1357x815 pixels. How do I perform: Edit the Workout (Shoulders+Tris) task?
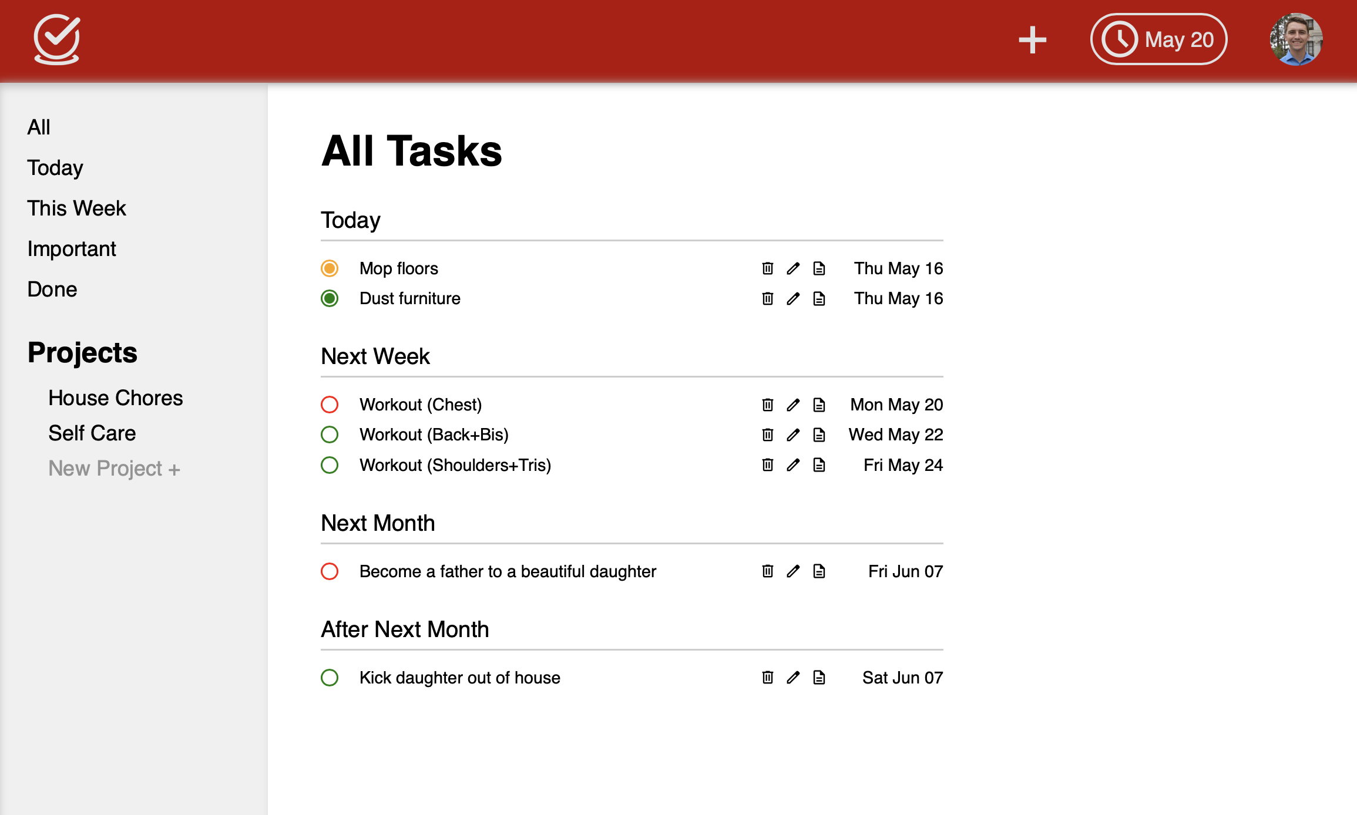tap(793, 465)
